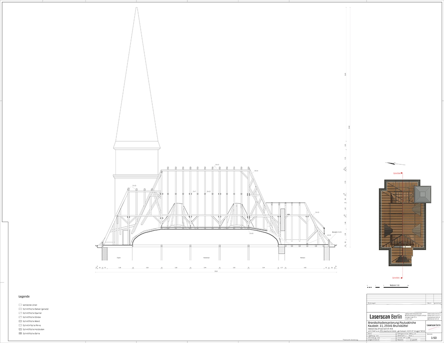Click the 'verdeckte Linien' legend symbol

point(20,305)
